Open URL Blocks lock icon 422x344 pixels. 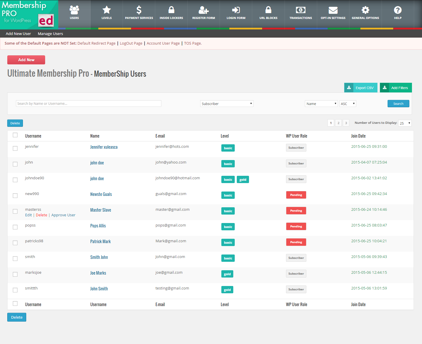[268, 10]
